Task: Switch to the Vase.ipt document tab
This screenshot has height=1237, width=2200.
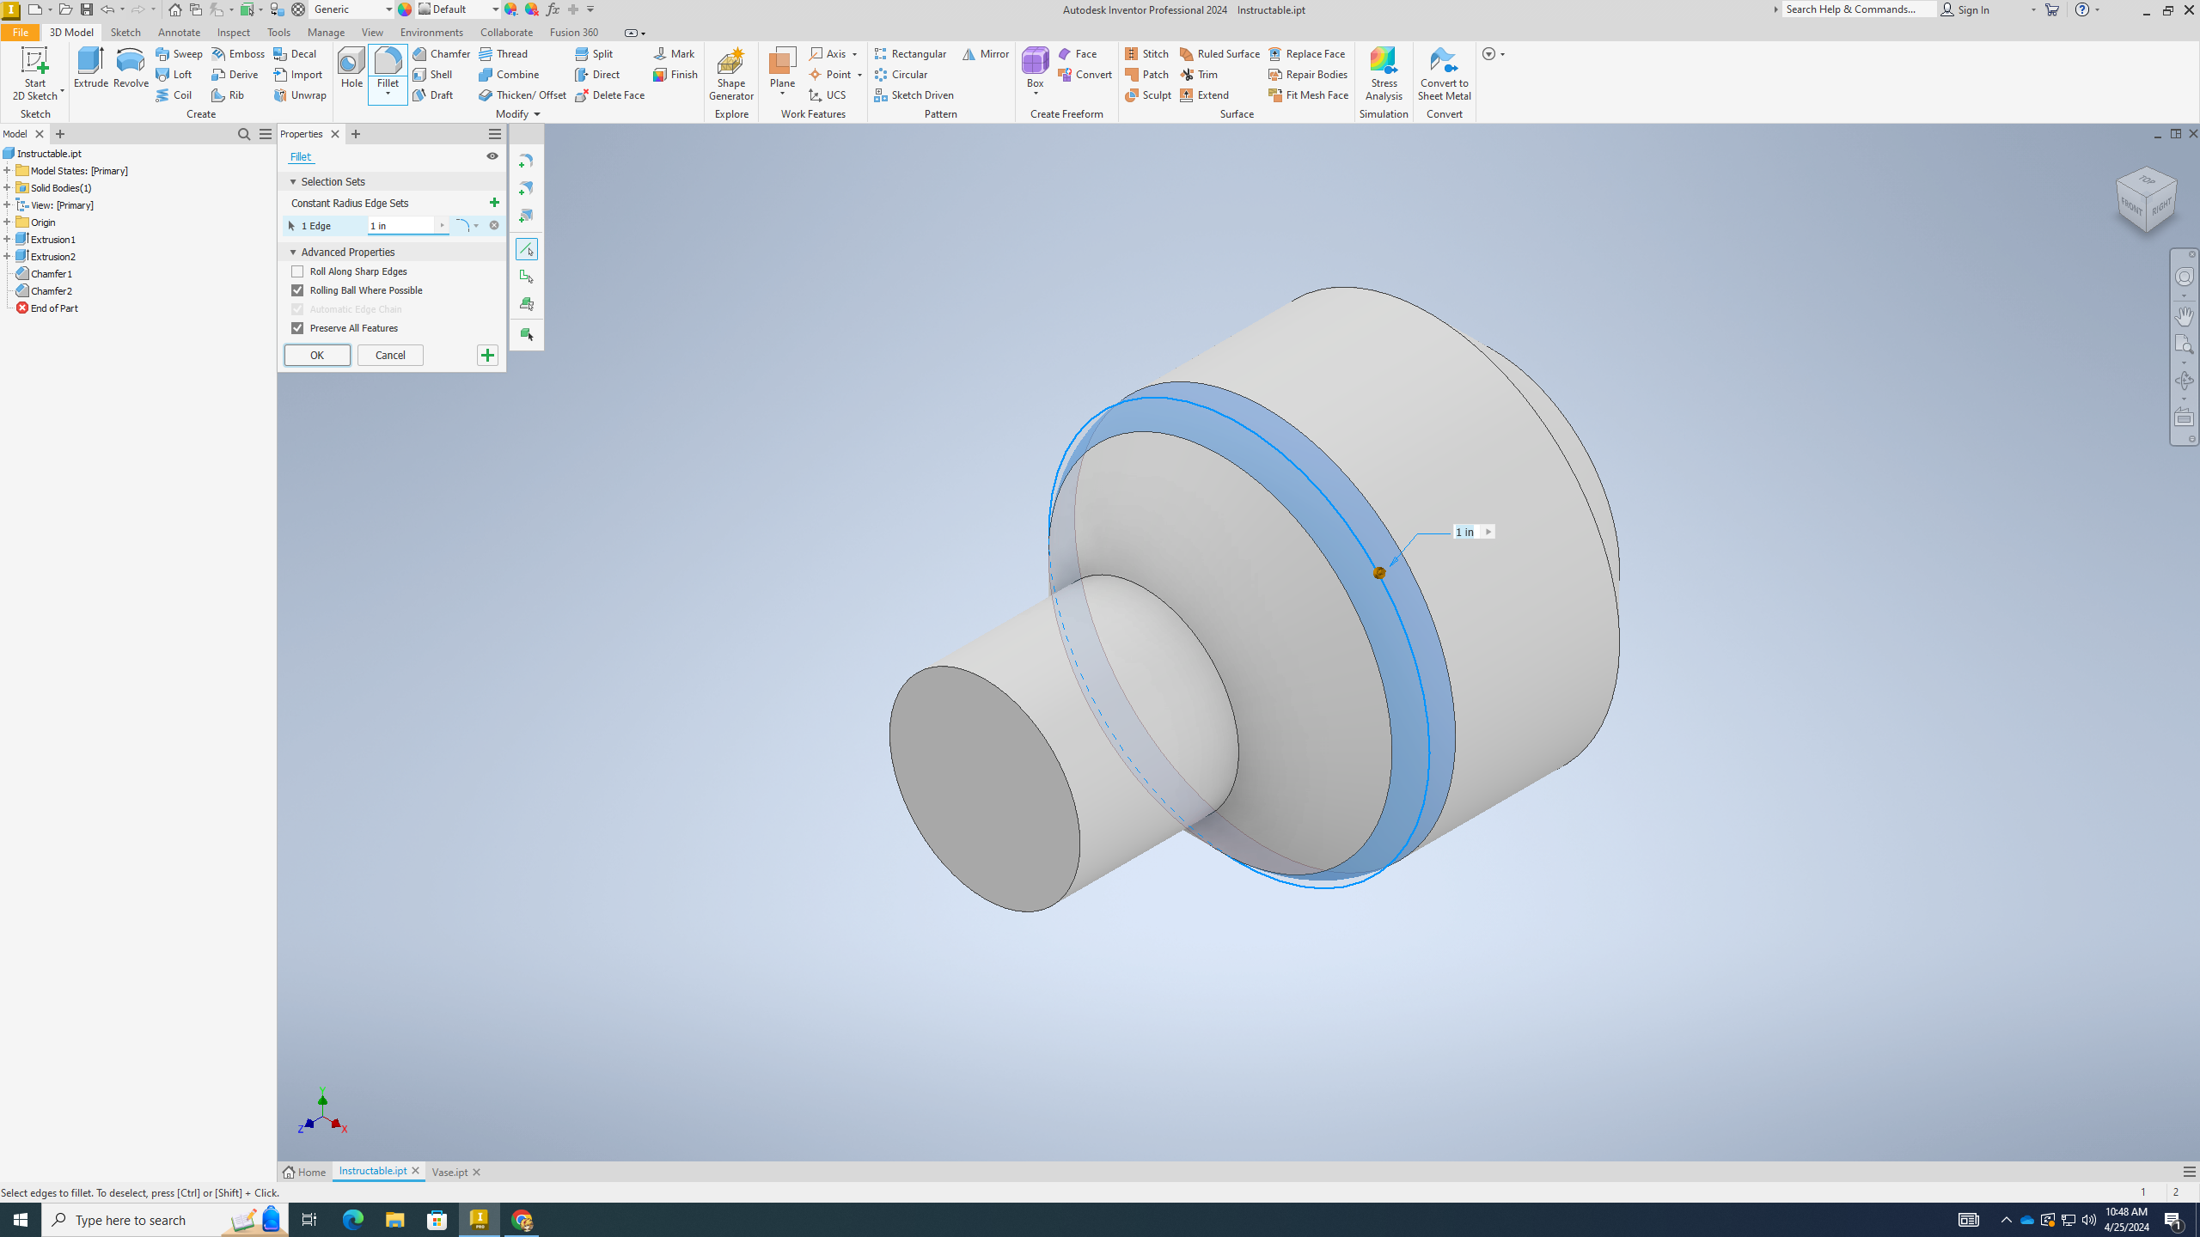Action: (449, 1172)
